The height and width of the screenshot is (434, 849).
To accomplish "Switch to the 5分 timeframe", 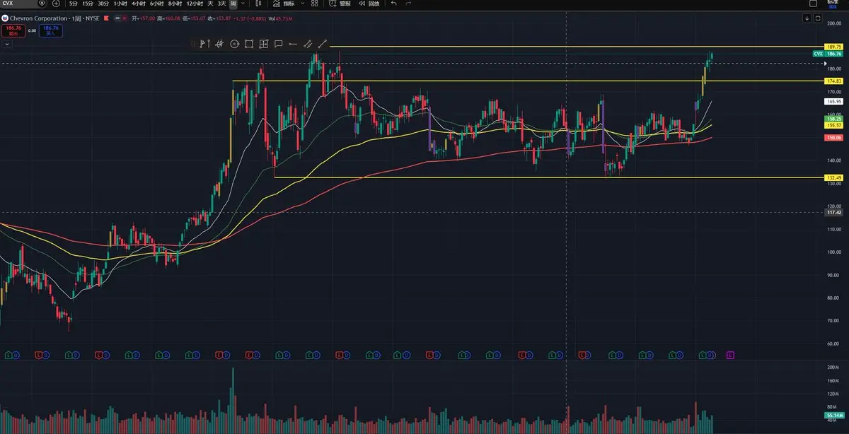I will click(74, 4).
